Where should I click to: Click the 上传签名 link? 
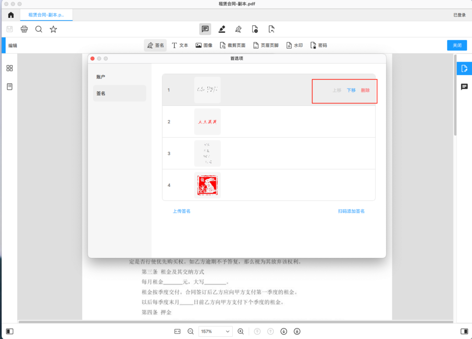(182, 211)
